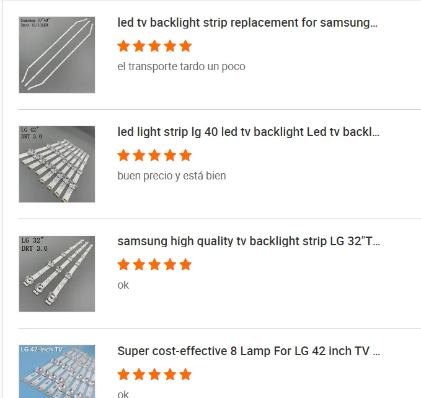The height and width of the screenshot is (398, 421).
Task: Open the LG 42-inch TV product thumbnail
Action: [x=57, y=371]
